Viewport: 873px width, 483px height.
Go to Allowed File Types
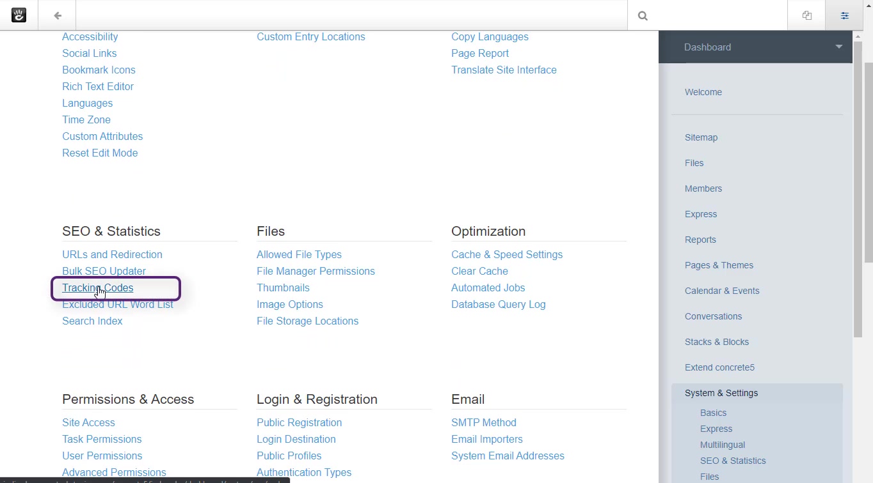coord(299,254)
